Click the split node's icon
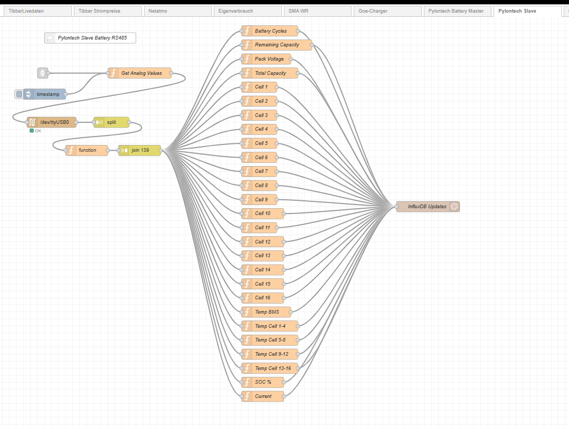This screenshot has width=569, height=428. click(x=99, y=122)
